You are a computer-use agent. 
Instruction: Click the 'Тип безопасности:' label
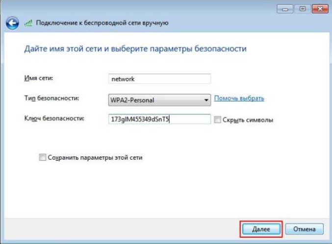tap(51, 98)
